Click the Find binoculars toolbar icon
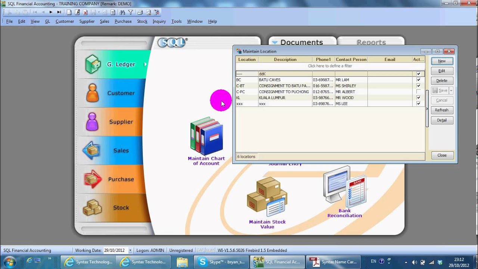This screenshot has height=269, width=478. tap(122, 12)
